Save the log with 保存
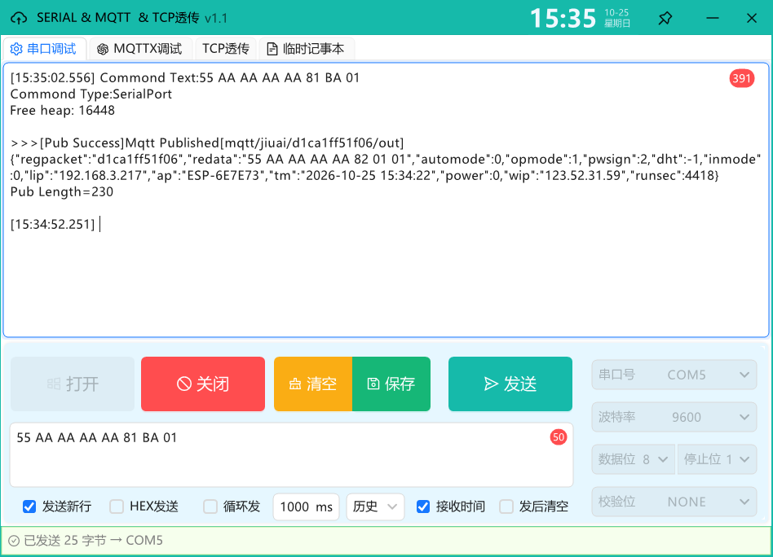This screenshot has width=773, height=557. [391, 384]
